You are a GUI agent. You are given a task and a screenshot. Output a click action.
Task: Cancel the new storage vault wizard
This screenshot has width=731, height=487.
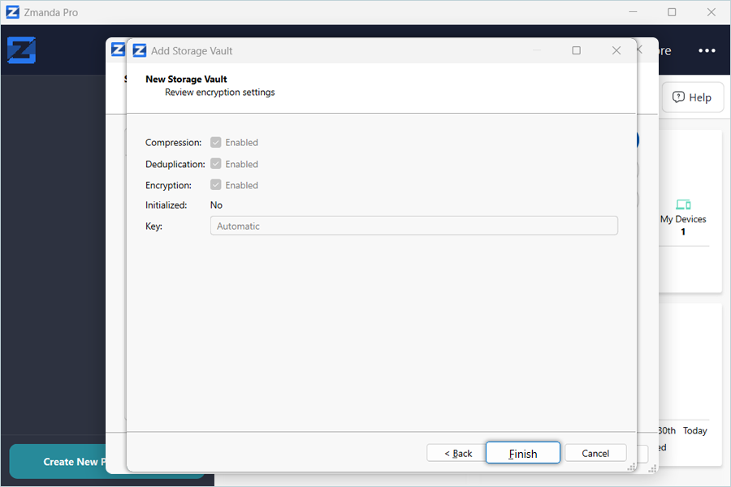595,453
